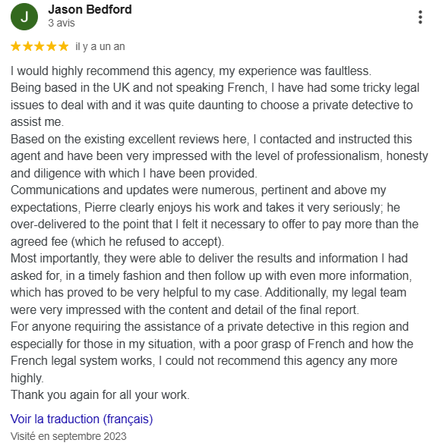439x446 pixels.
Task: Click the line starting "Being based in the UK"
Action: [215, 88]
